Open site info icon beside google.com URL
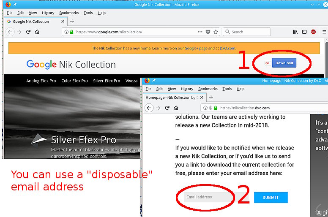 click(x=66, y=32)
